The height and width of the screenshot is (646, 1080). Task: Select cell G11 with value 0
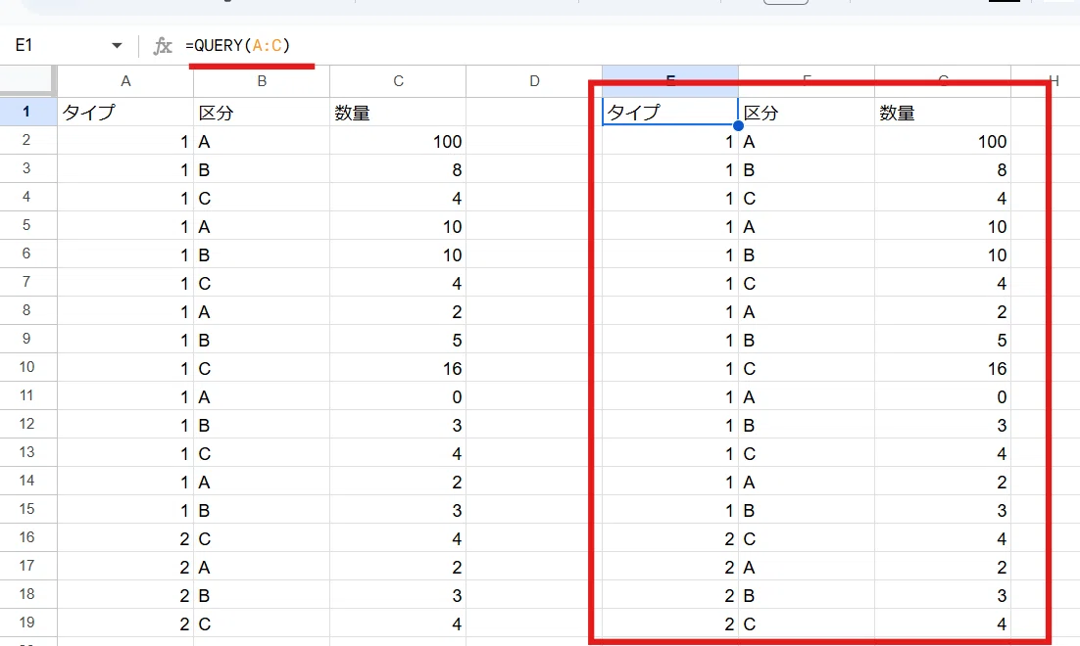click(943, 395)
